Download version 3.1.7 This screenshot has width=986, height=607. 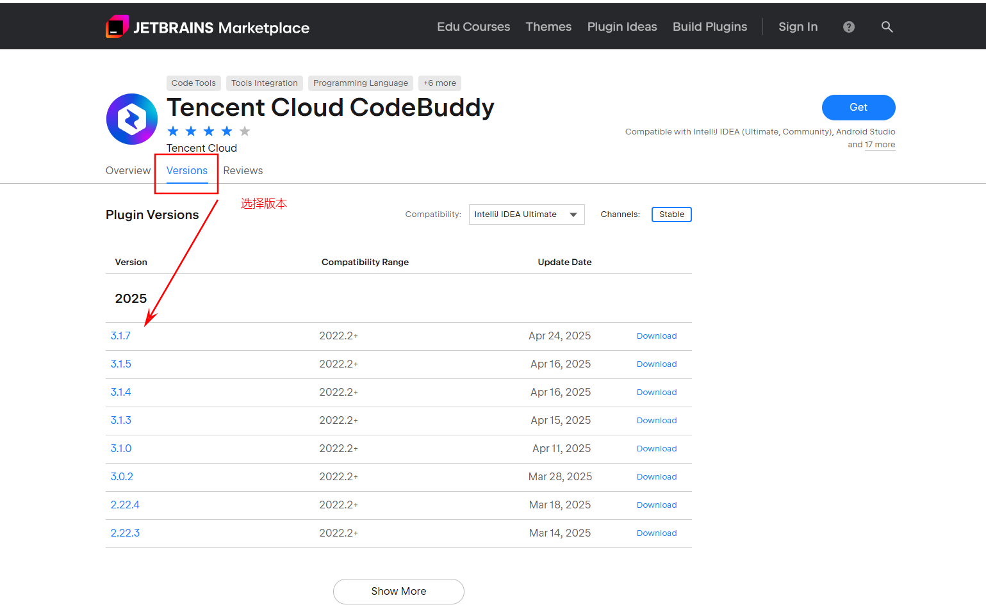click(x=657, y=336)
